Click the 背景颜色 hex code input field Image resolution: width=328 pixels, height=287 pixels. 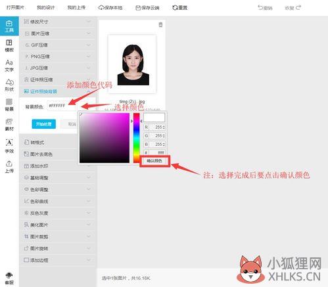click(61, 106)
